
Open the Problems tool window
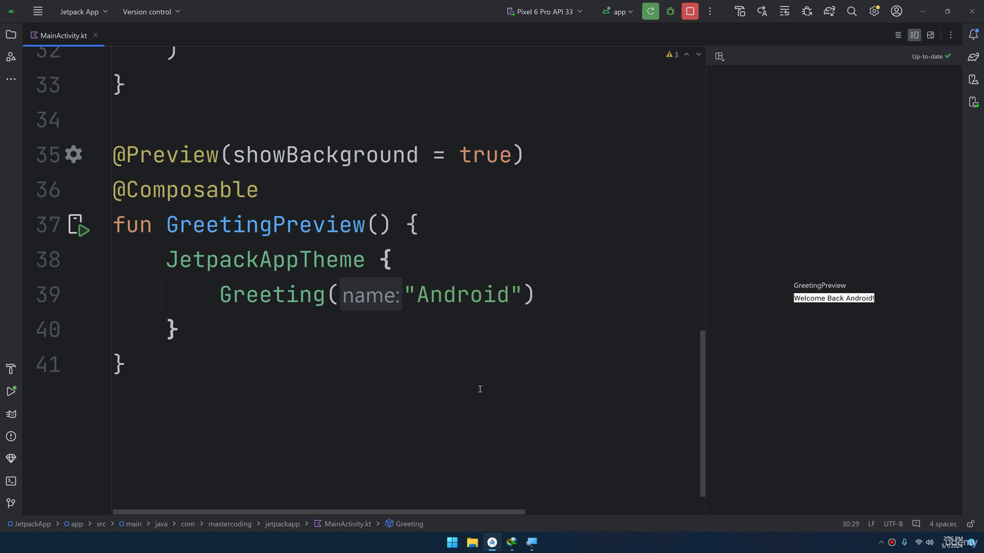tap(11, 436)
